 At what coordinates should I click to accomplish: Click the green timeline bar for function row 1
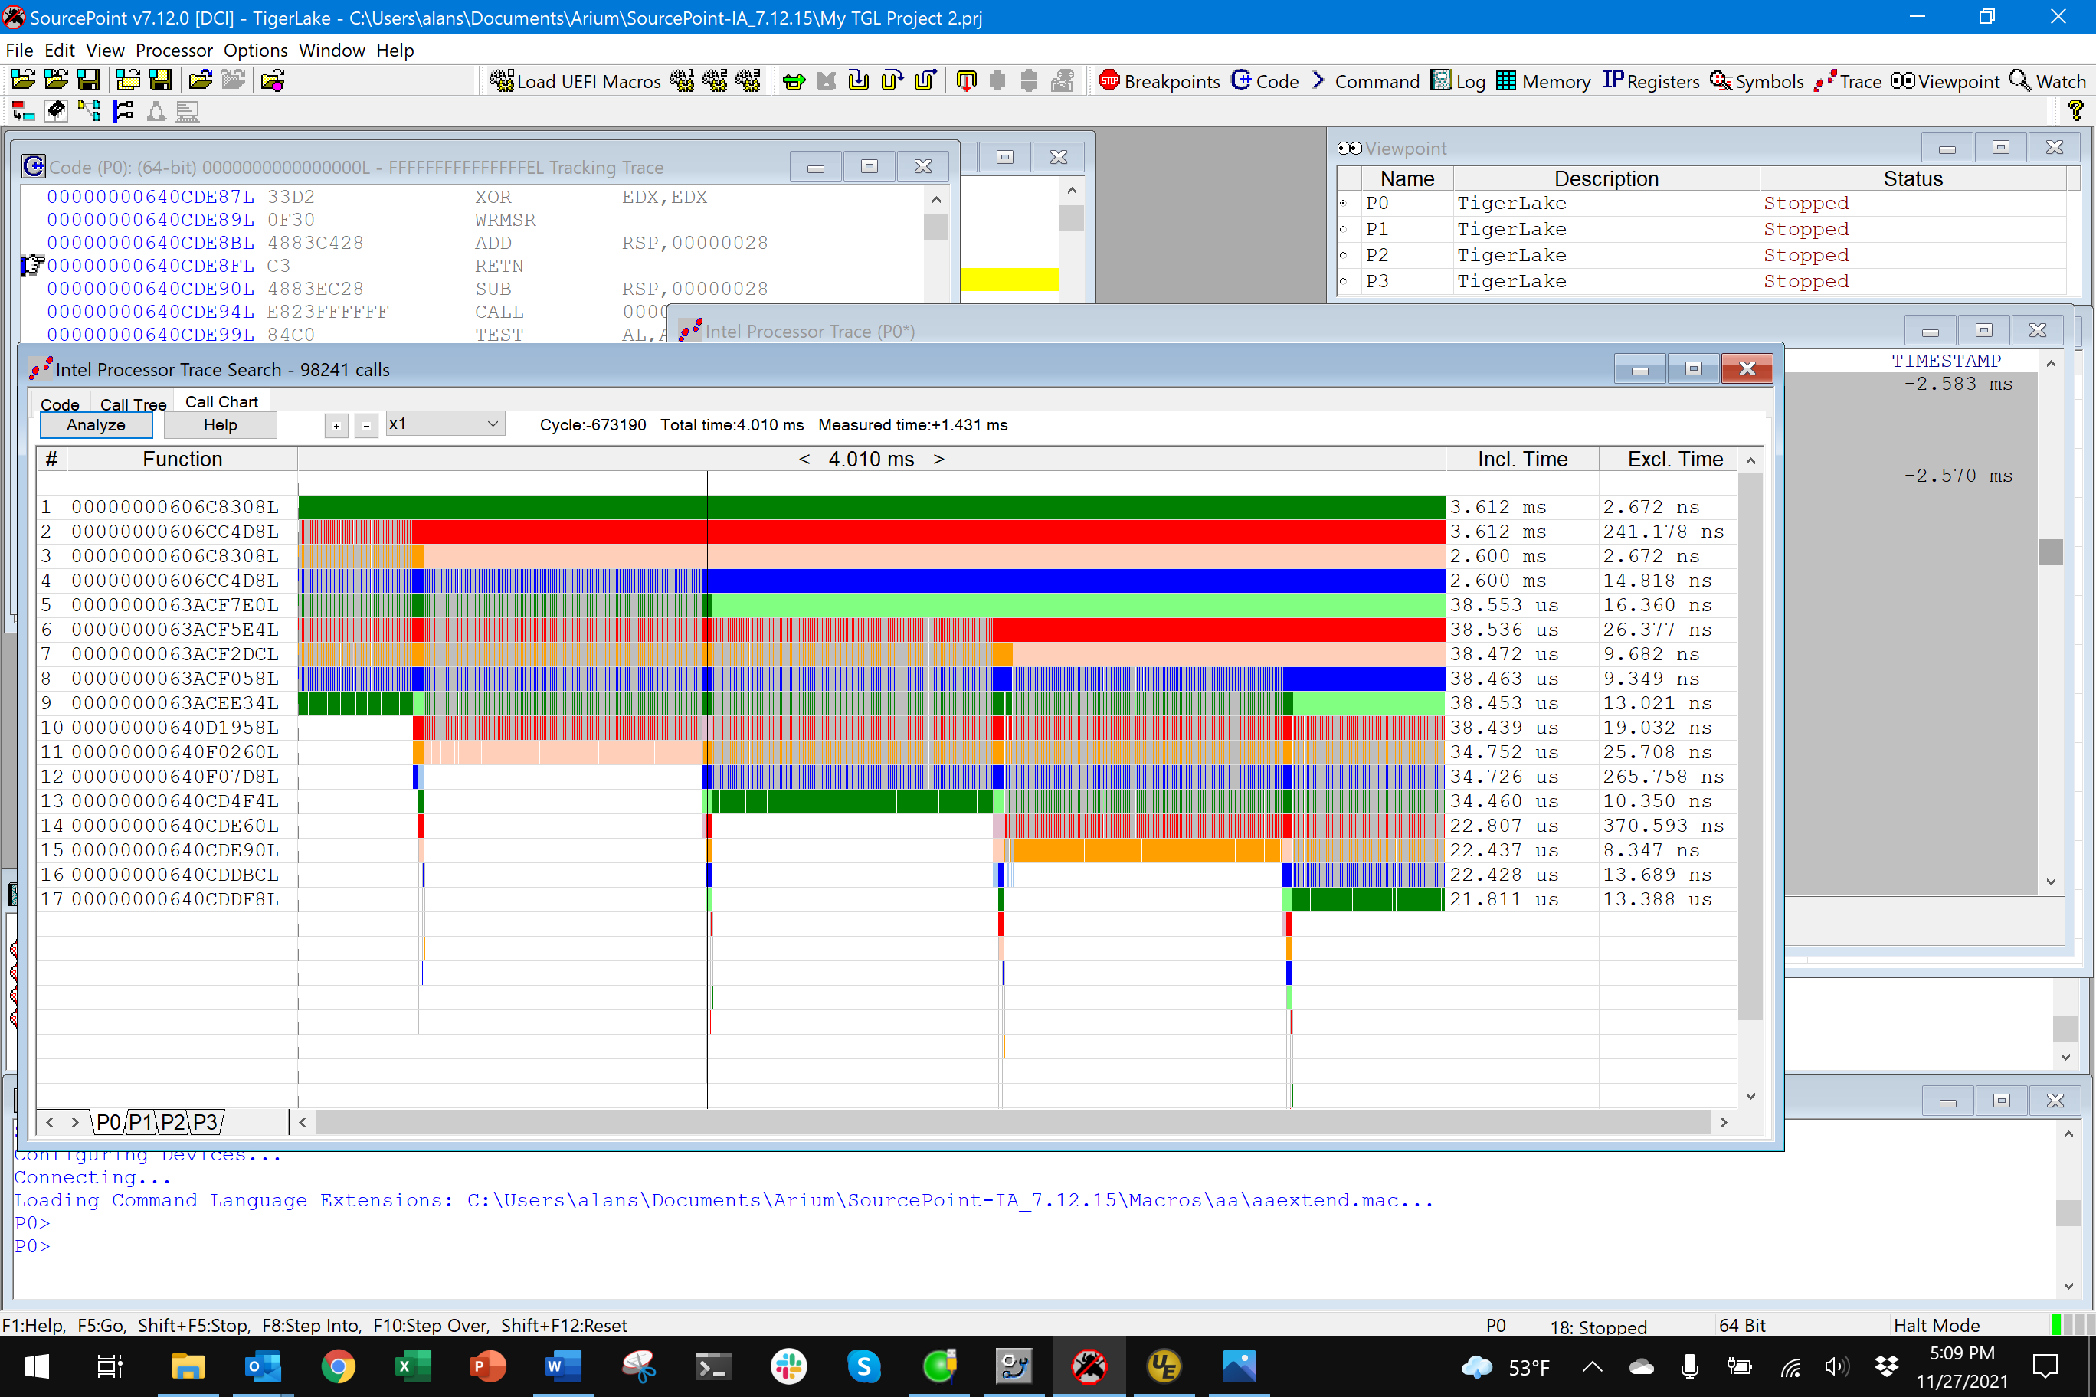pos(871,506)
